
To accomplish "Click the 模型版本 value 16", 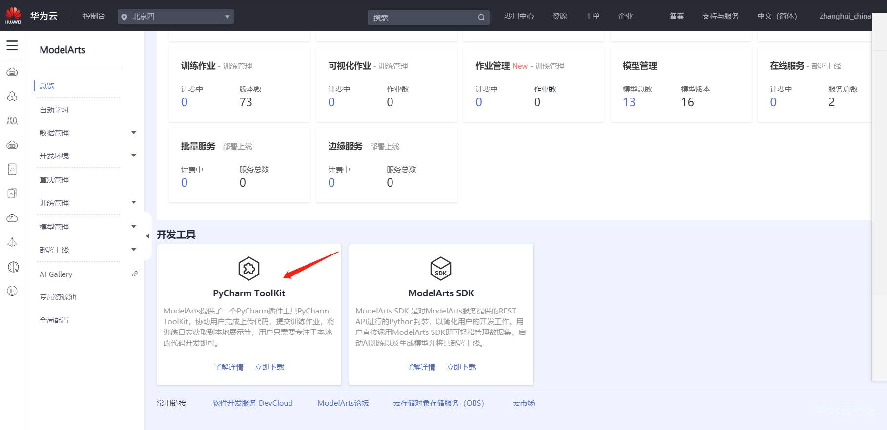I will [688, 102].
